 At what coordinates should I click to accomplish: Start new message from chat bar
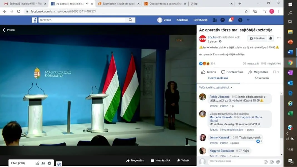tap(37, 163)
